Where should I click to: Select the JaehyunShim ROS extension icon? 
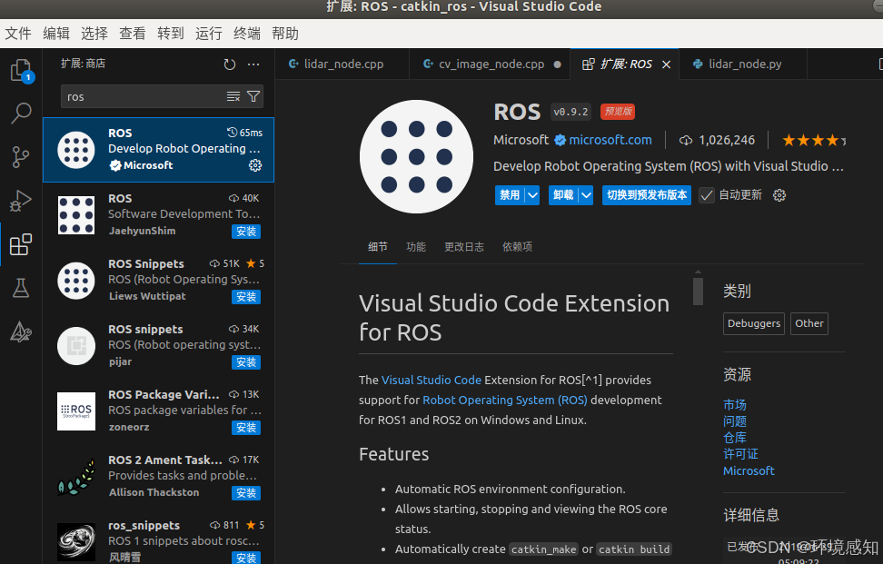[x=76, y=215]
